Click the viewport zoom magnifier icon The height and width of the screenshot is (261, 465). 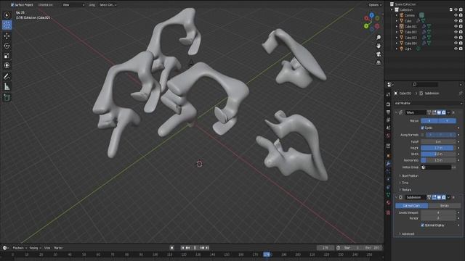click(x=379, y=38)
